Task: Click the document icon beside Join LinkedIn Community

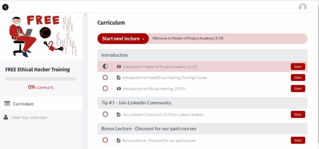Action: click(118, 114)
